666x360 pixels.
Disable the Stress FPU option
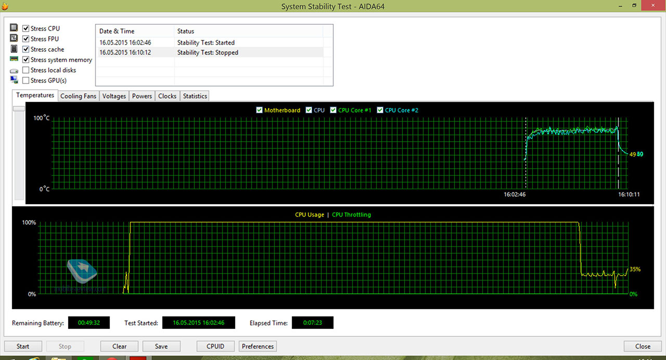(26, 39)
